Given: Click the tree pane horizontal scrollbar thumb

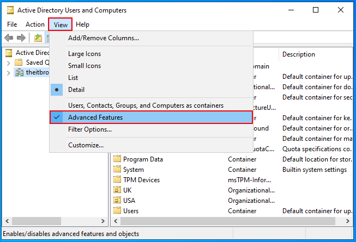Looking at the screenshot, I should coord(37,221).
